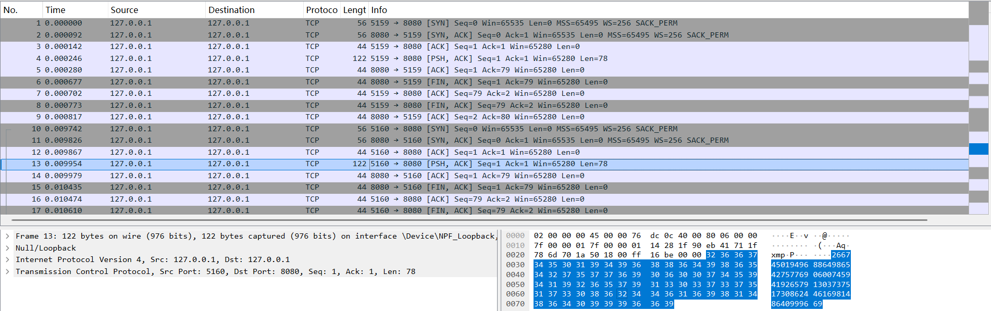Select packet 14 at time 0.009979
Image resolution: width=991 pixels, height=311 pixels.
313,176
